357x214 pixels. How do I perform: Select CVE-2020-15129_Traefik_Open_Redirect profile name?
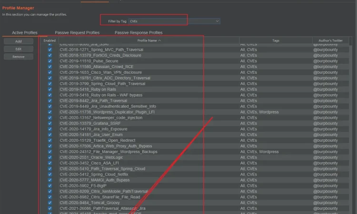click(x=98, y=140)
